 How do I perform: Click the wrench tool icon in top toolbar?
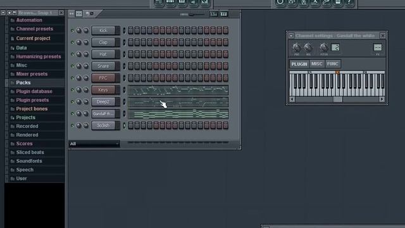pyautogui.click(x=327, y=3)
